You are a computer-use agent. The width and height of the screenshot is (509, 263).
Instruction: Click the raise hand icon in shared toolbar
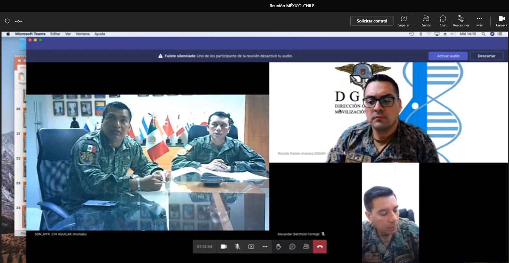point(279,247)
